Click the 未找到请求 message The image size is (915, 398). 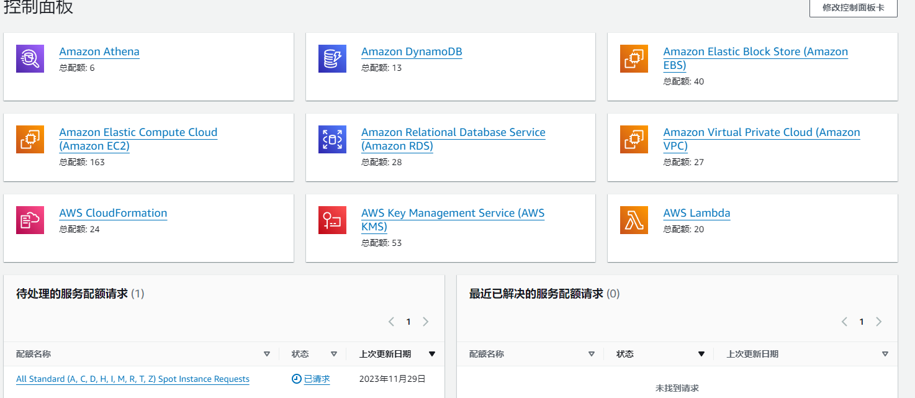pyautogui.click(x=677, y=388)
